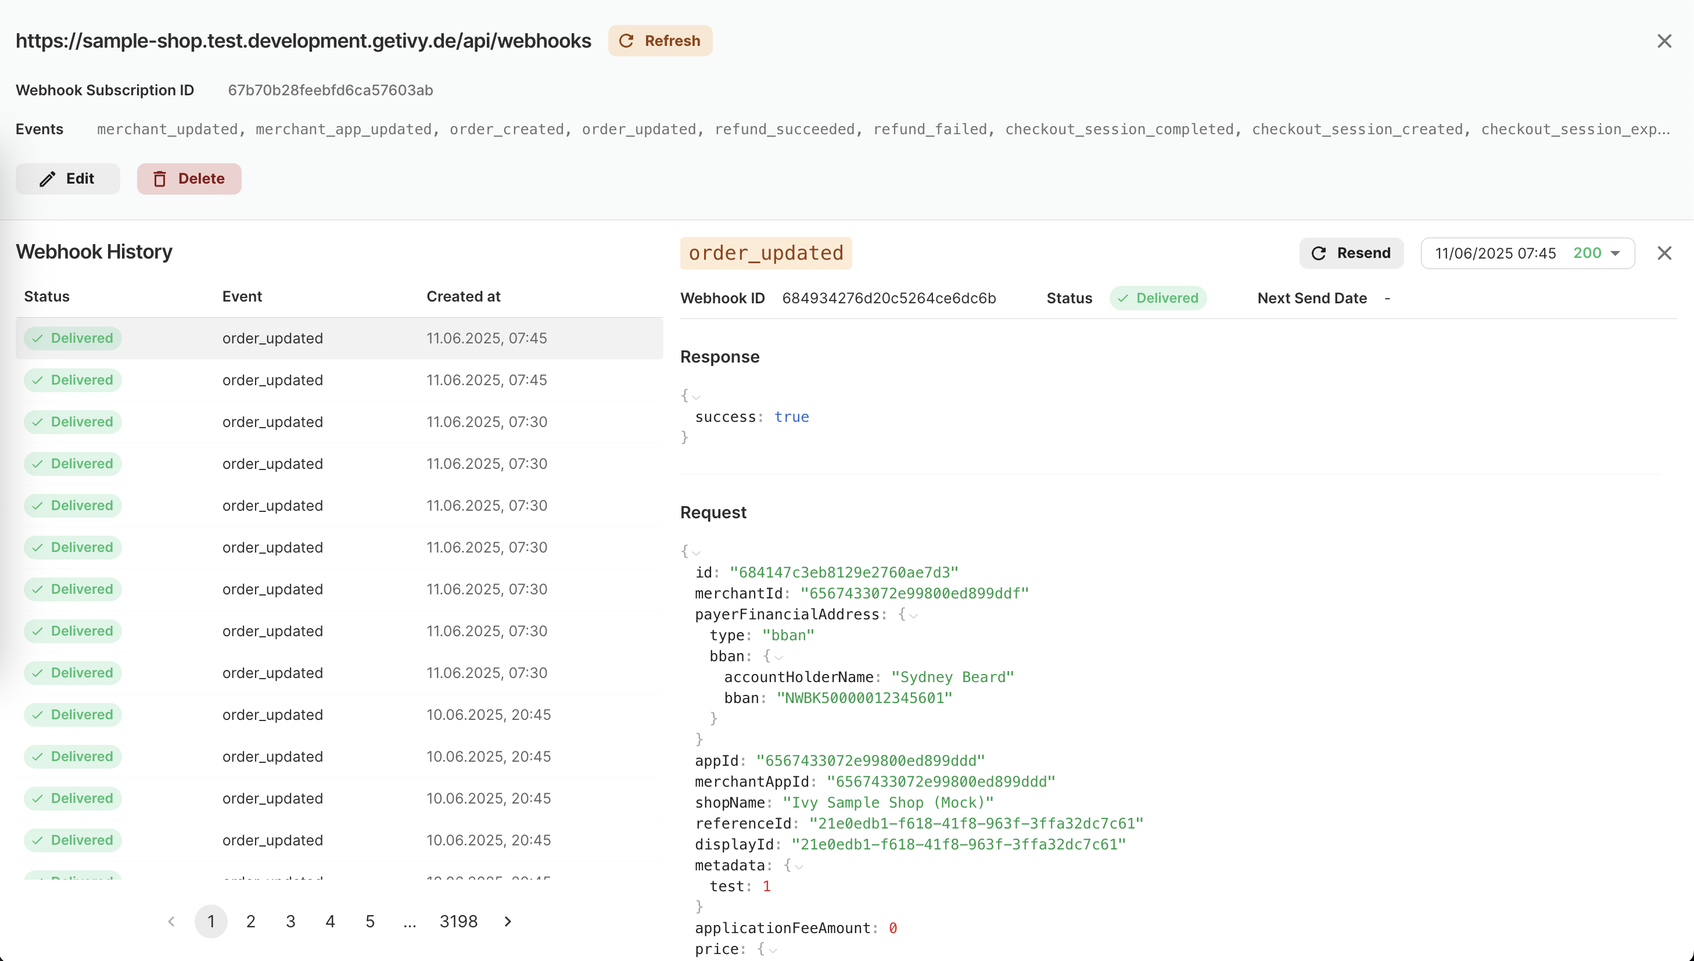Viewport: 1694px width, 961px height.
Task: Click request id value "684147c3eb8129e2760ae7d3"
Action: coord(844,573)
